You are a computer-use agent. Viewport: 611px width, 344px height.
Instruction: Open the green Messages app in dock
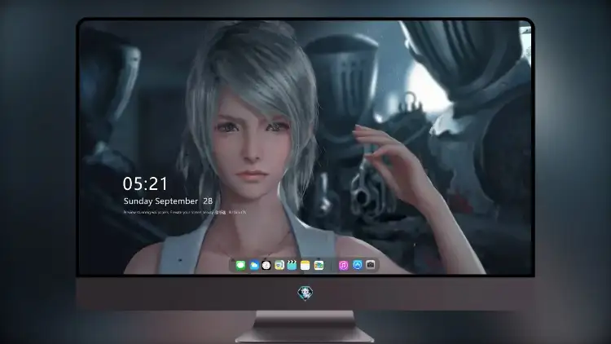tap(240, 266)
